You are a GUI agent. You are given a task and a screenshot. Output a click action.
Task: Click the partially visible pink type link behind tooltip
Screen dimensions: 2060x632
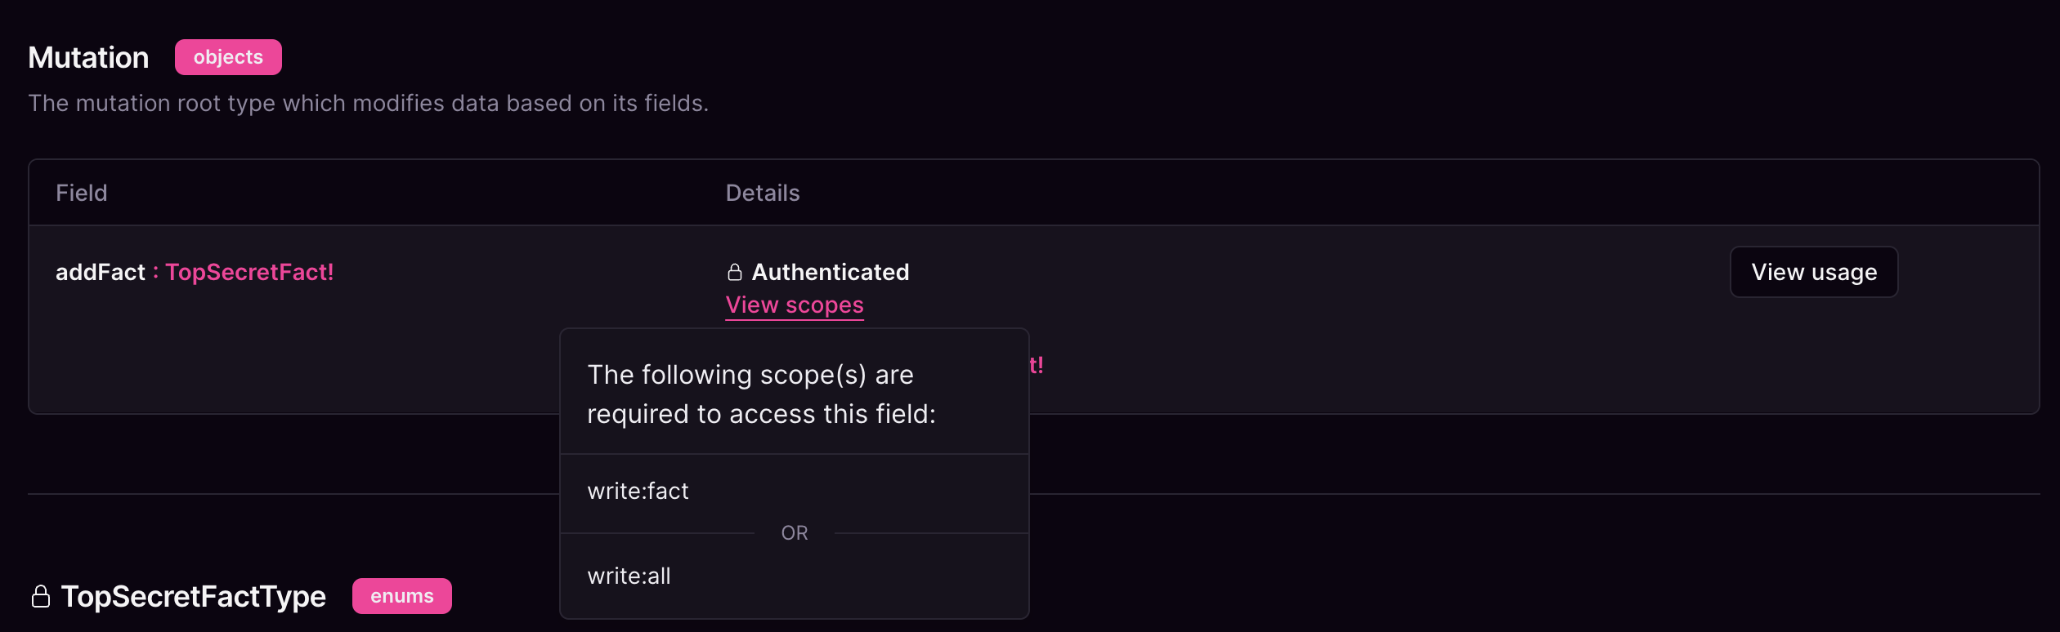coord(1037,365)
